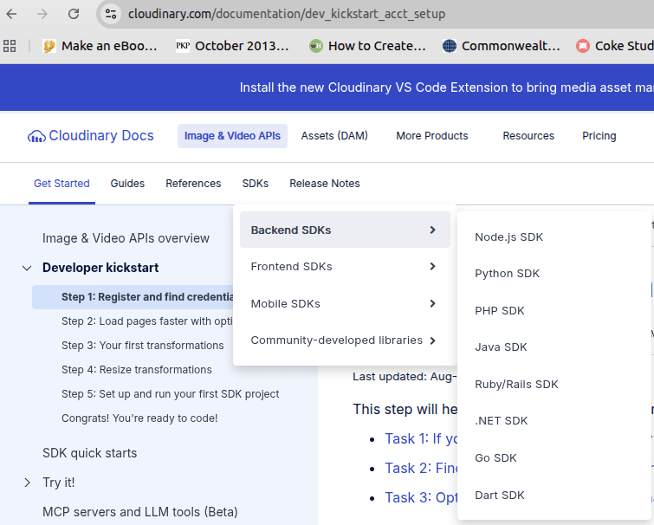Image resolution: width=654 pixels, height=525 pixels.
Task: Click the site information icon in address bar
Action: point(110,14)
